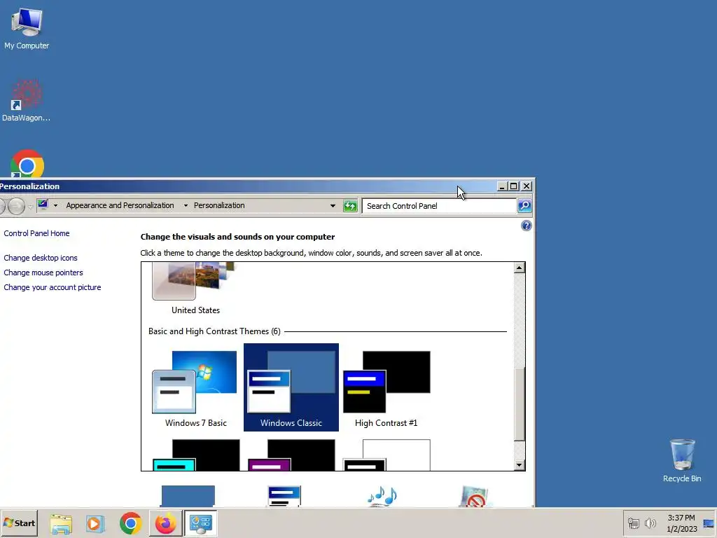Click the theme list scroll up arrow
717x538 pixels.
tap(519, 268)
